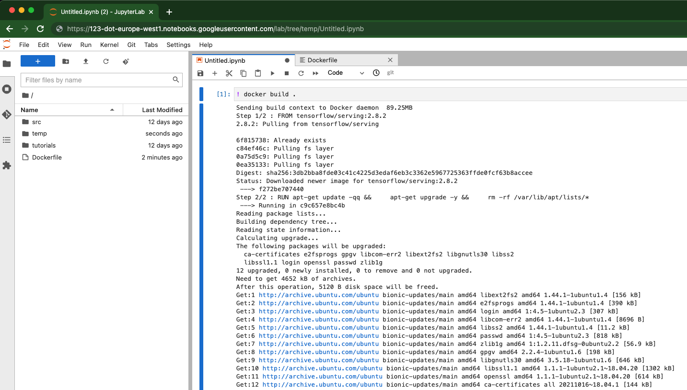Viewport: 687px width, 390px height.
Task: Open the Help menu
Action: (x=206, y=45)
